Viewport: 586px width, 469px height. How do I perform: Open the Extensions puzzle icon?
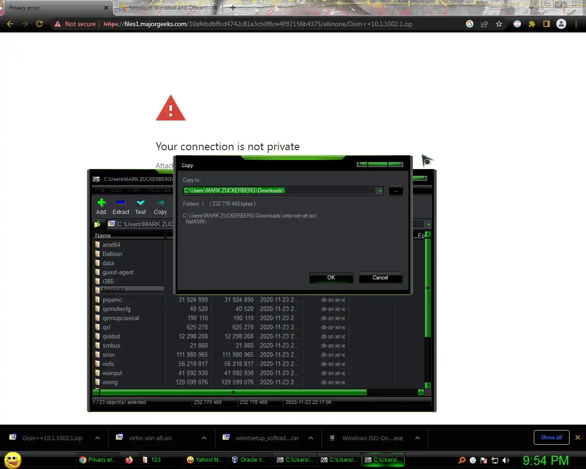pos(532,24)
